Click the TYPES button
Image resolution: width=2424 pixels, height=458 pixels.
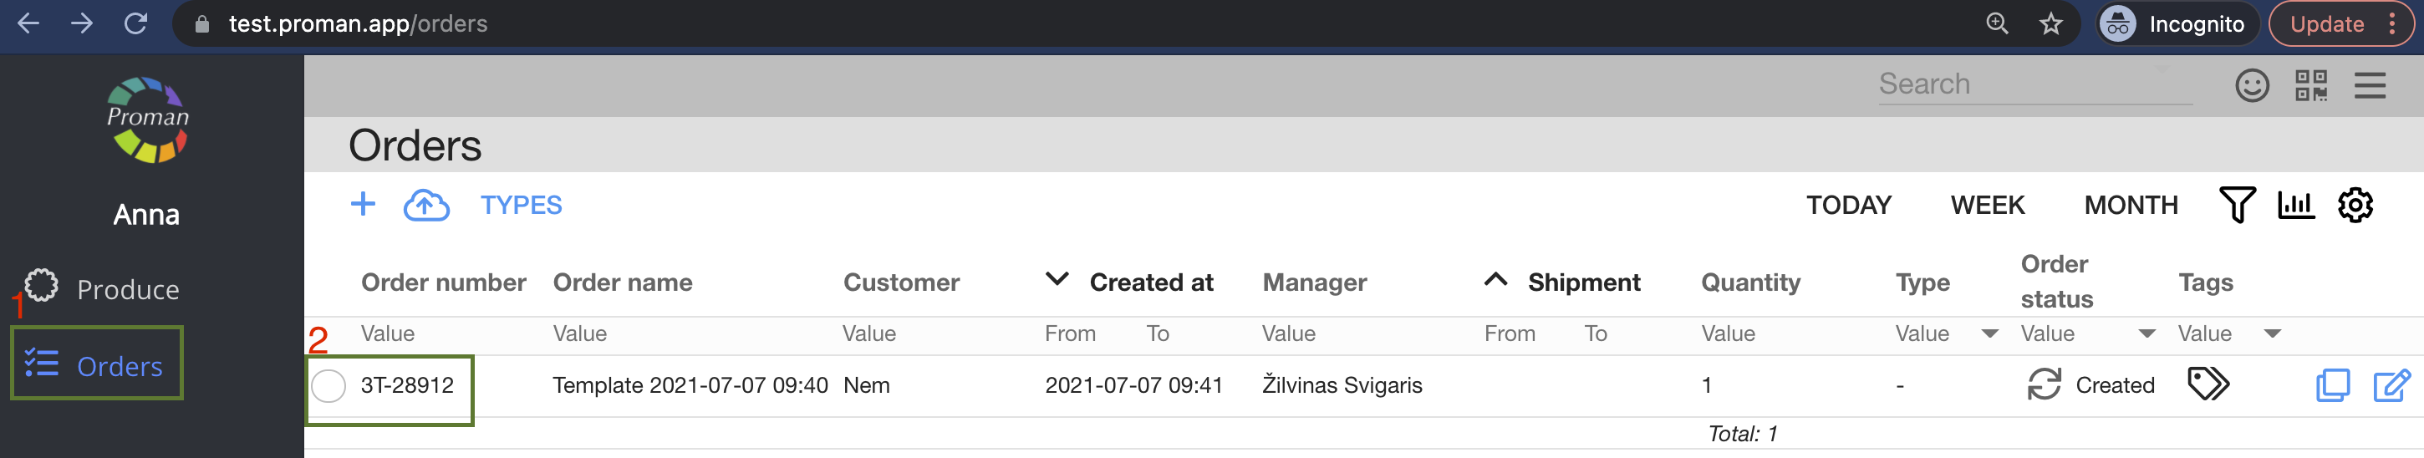point(521,205)
